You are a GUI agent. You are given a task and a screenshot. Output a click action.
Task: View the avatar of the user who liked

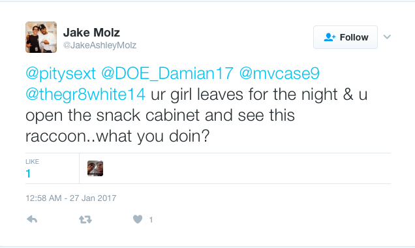(x=95, y=168)
